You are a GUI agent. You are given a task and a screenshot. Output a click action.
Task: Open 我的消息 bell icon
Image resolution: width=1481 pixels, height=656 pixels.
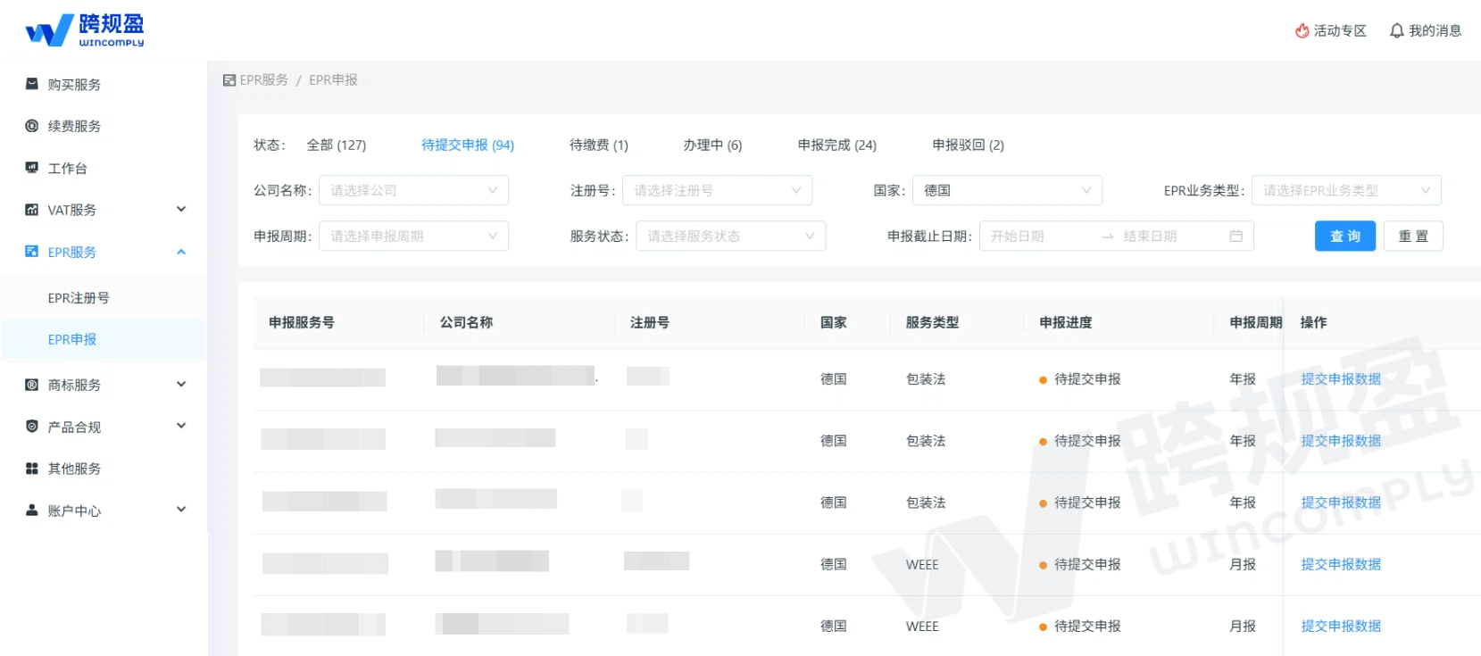pyautogui.click(x=1396, y=30)
